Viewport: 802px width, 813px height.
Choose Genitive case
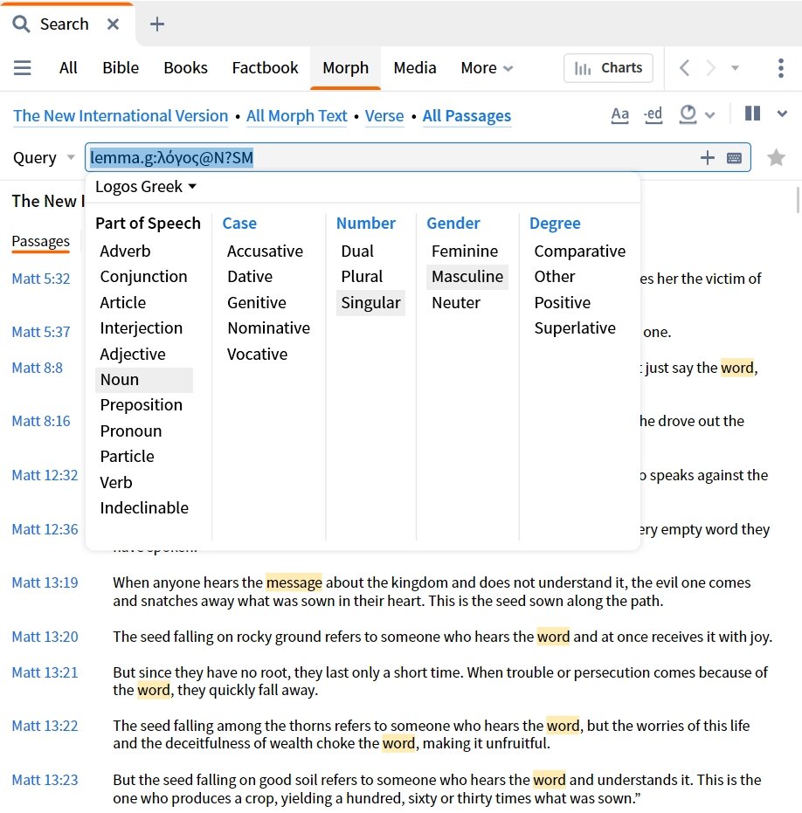(x=257, y=302)
